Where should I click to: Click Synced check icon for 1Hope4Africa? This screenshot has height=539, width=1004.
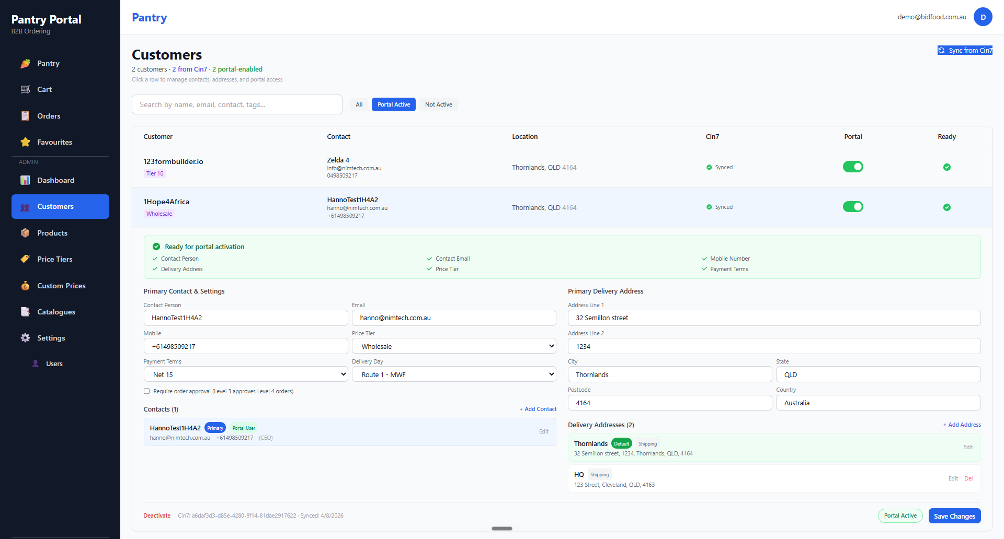pyautogui.click(x=709, y=207)
